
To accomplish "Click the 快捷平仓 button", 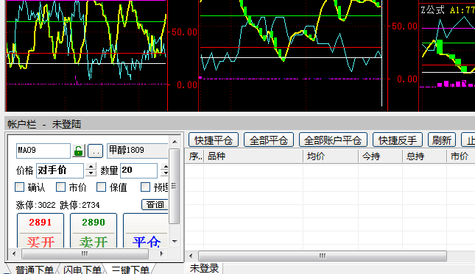I will click(x=214, y=140).
